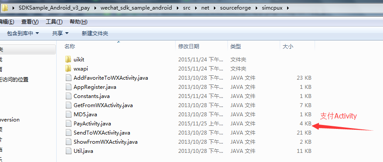Select GetFromWXActivity.java file icon

(x=68, y=105)
